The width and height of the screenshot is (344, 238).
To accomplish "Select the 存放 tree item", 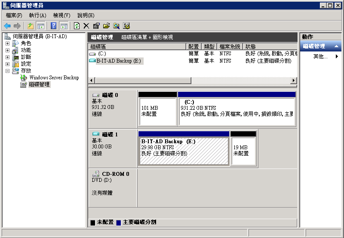I will pos(26,71).
